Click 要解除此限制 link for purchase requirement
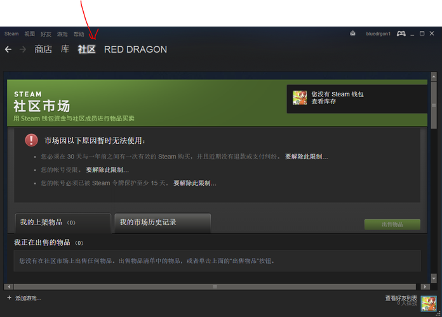Image resolution: width=442 pixels, height=317 pixels. click(x=306, y=157)
